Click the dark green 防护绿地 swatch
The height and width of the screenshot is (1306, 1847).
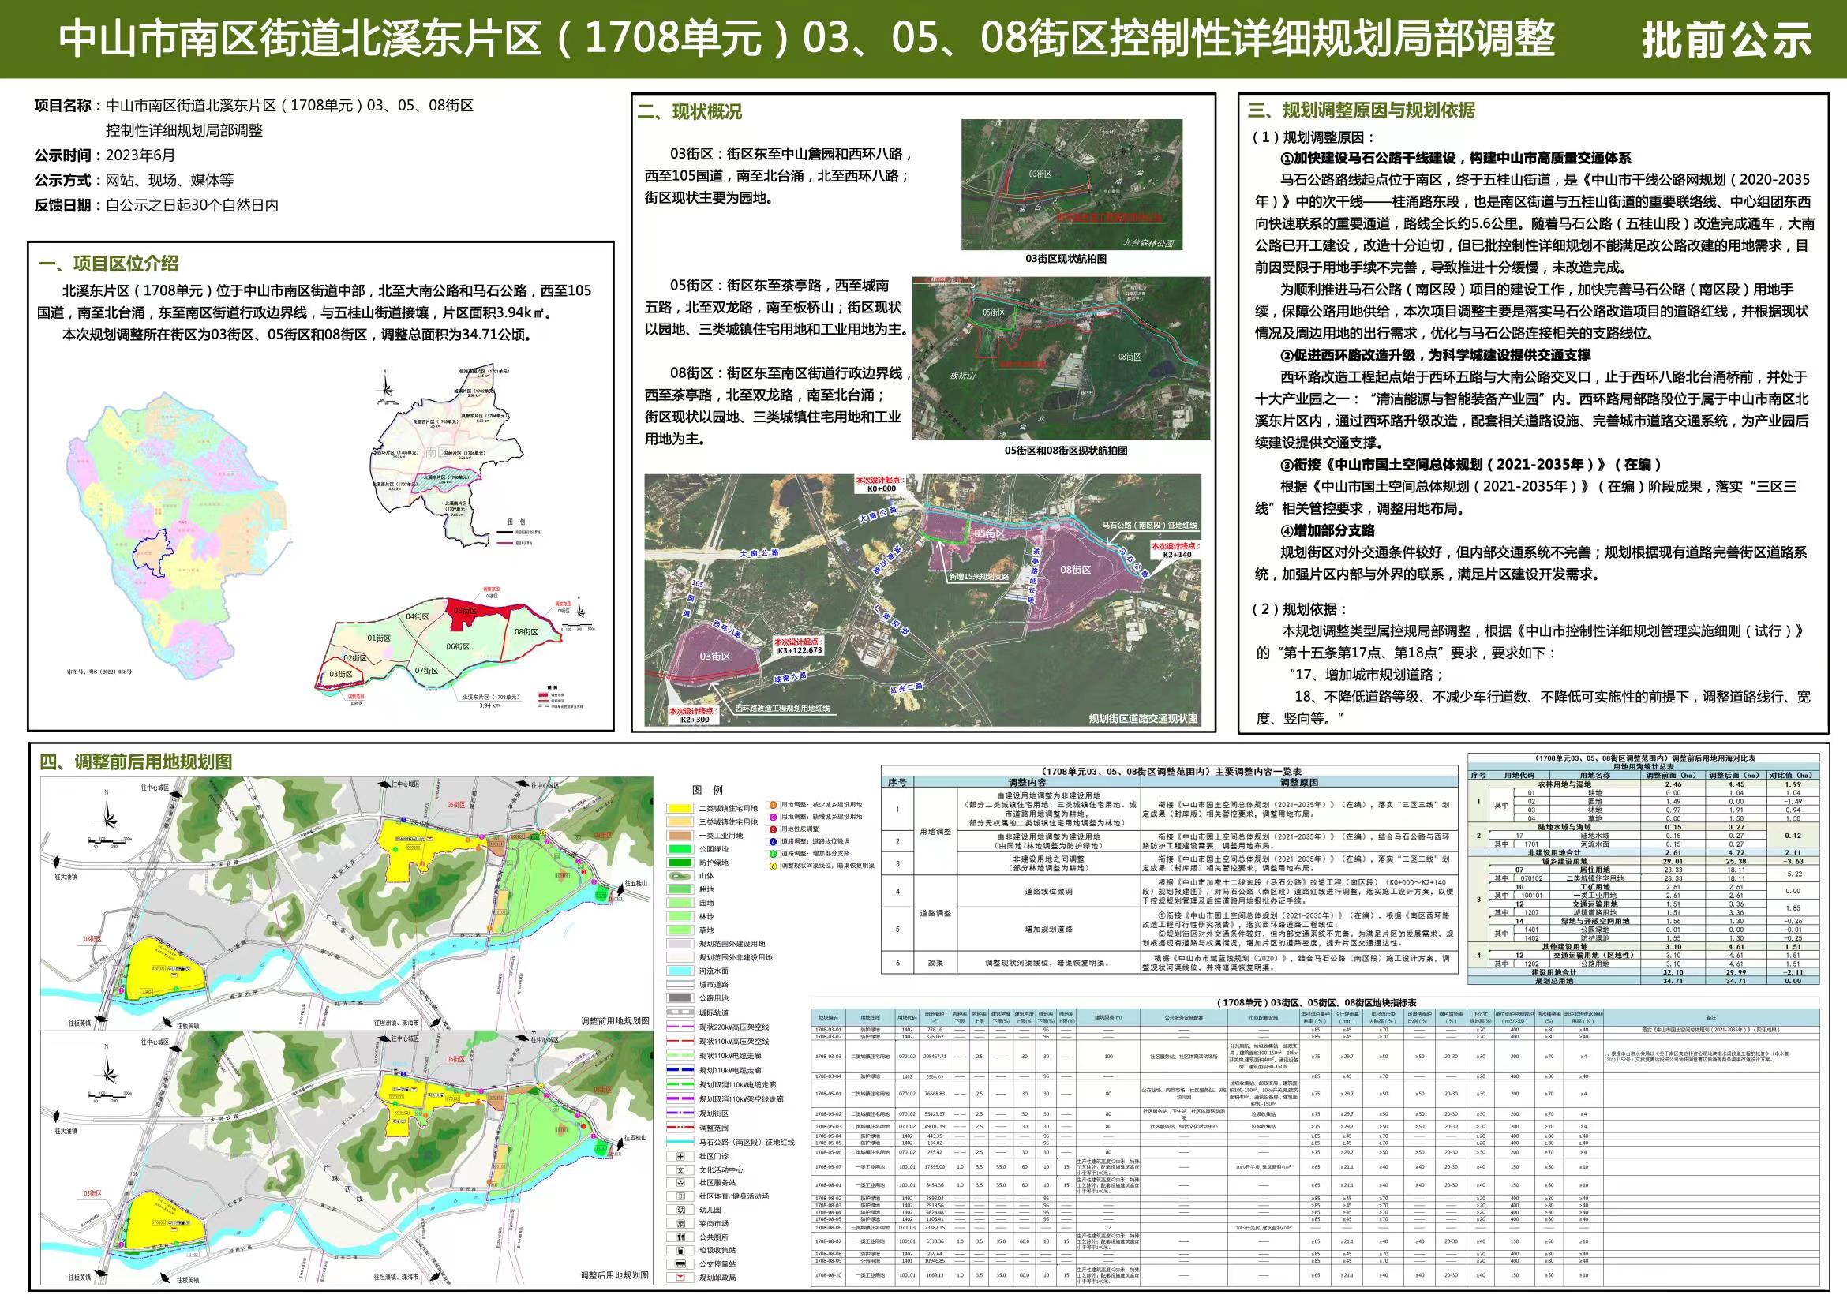(680, 862)
